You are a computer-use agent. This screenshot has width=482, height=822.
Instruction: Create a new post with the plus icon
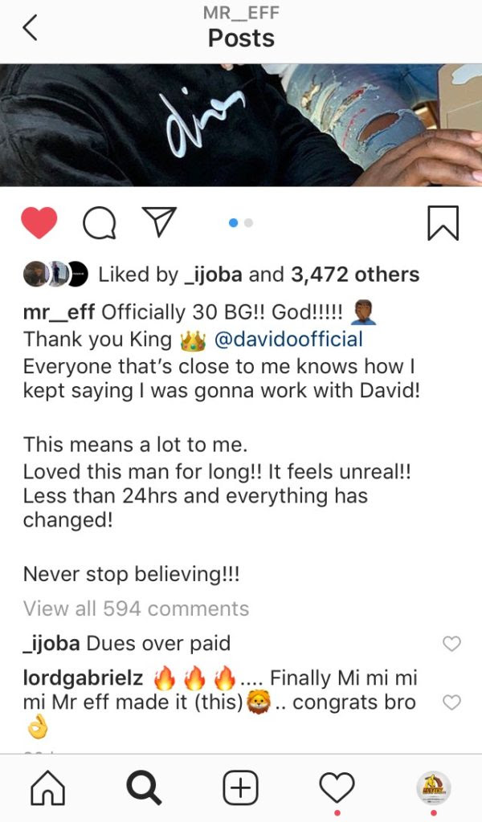(x=241, y=787)
